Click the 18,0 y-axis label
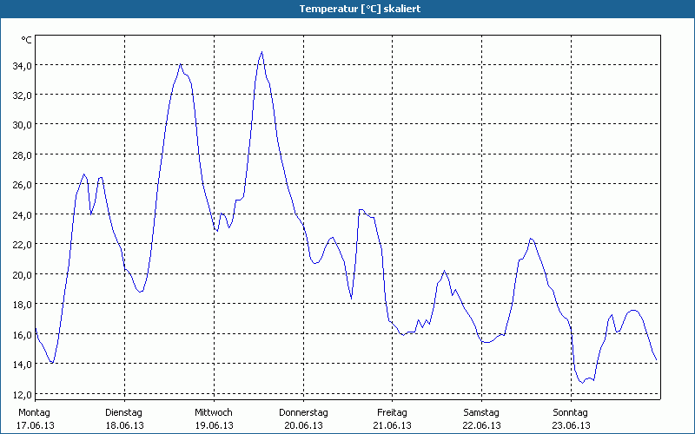Viewport: 695px width, 434px height. tap(22, 304)
